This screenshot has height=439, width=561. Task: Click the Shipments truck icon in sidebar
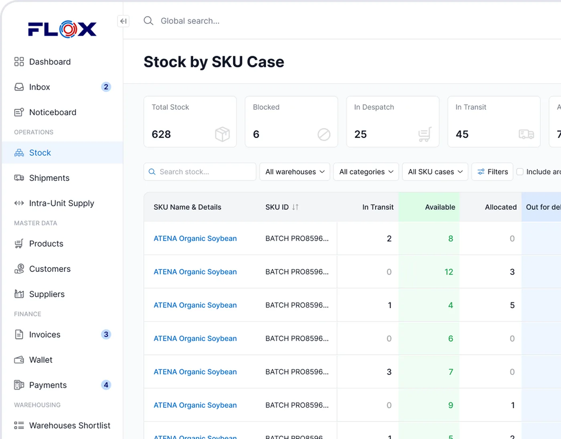tap(19, 178)
